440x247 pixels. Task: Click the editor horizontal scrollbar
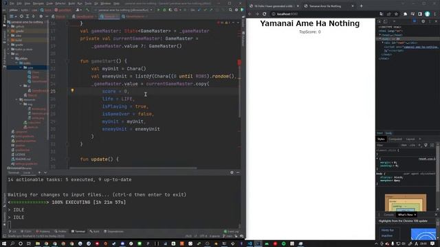(133, 168)
